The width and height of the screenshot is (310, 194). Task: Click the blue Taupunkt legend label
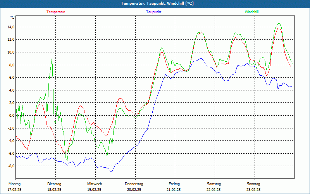tap(153, 12)
